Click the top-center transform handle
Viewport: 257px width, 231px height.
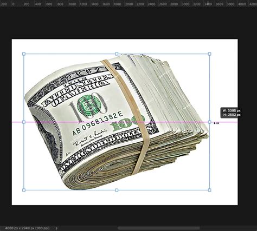117,54
